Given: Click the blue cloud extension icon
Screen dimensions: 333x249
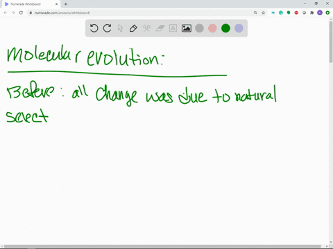Looking at the screenshot, I should 273,12.
